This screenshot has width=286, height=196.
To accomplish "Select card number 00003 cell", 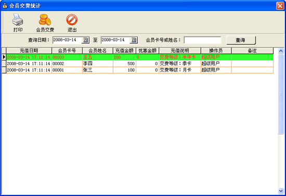I will click(x=67, y=57).
